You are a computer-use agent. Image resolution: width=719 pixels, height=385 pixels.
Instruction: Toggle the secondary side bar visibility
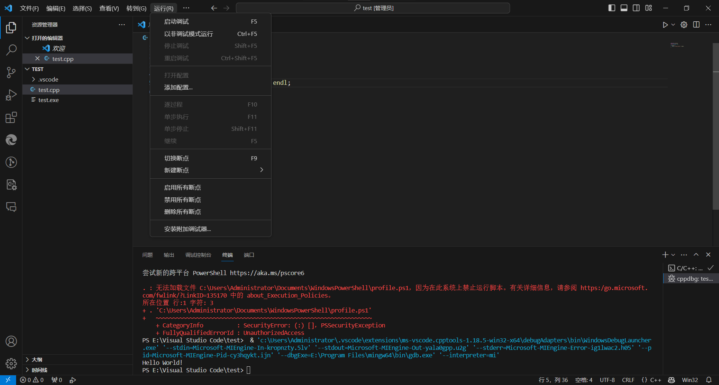(636, 8)
